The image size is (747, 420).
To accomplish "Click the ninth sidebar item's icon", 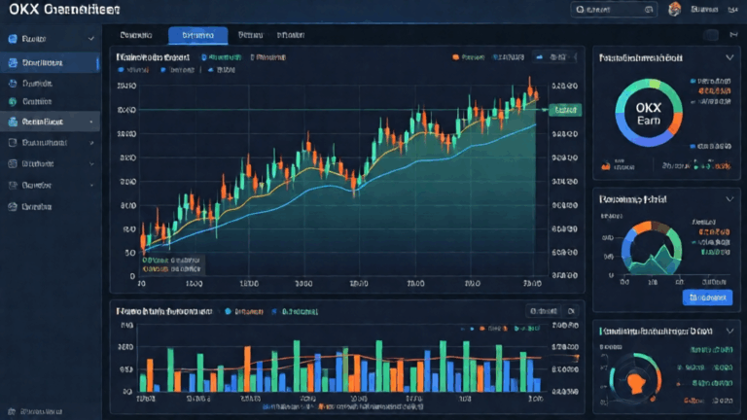I will [x=13, y=207].
